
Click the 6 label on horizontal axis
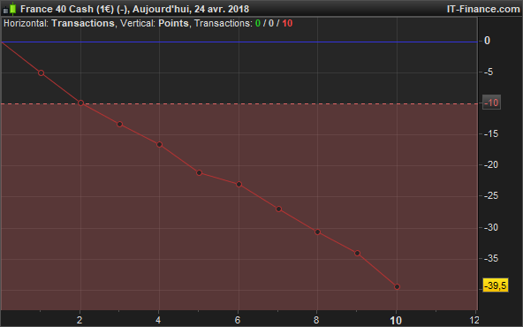[238, 320]
